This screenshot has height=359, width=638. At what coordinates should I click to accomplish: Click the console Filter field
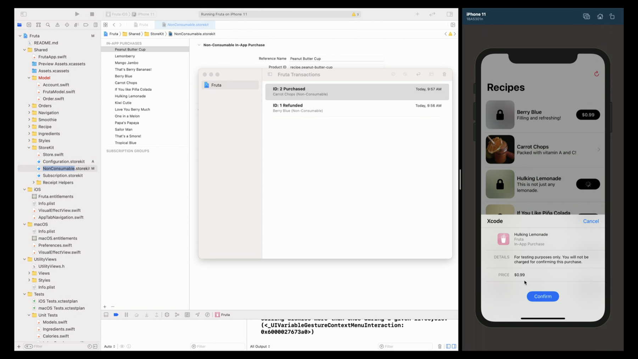405,346
